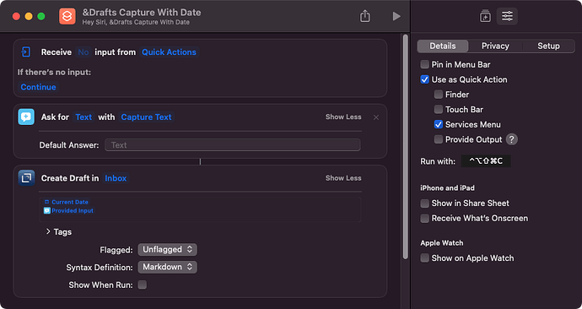This screenshot has height=309, width=582.
Task: Click the Shortcuts app icon in title bar
Action: (67, 16)
